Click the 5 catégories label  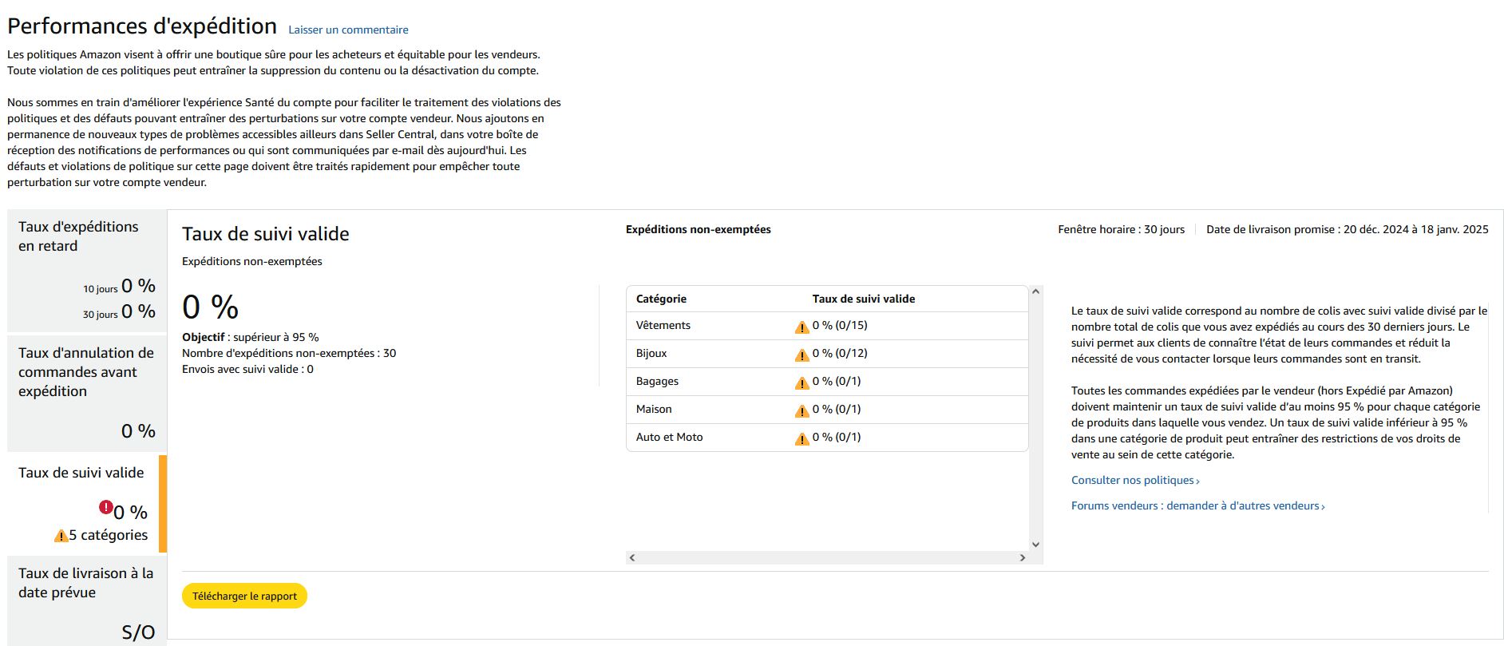(109, 535)
